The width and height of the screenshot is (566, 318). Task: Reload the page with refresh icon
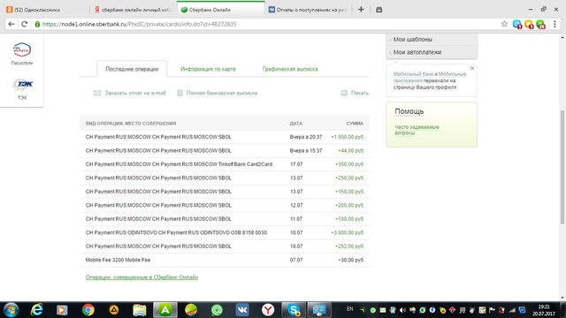[24, 24]
